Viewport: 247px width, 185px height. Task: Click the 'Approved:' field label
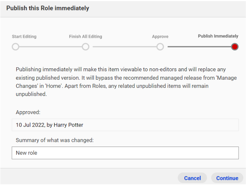[x=28, y=112]
